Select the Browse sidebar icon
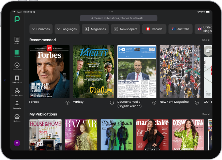This screenshot has width=222, height=160. (x=17, y=52)
